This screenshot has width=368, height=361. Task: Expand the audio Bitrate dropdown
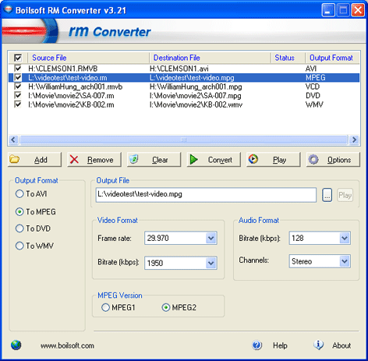click(345, 238)
